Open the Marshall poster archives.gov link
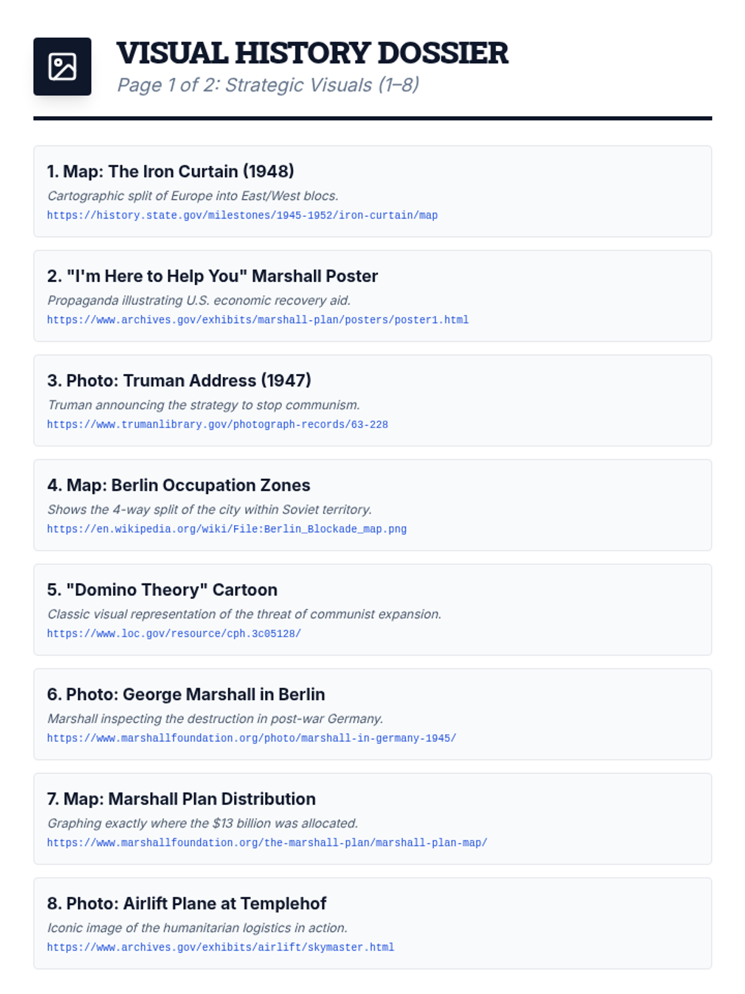 pyautogui.click(x=258, y=320)
